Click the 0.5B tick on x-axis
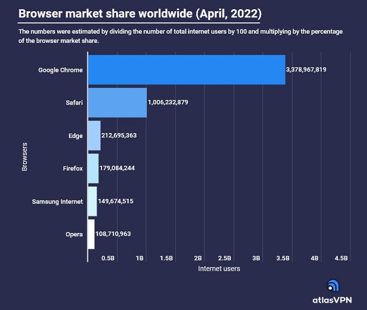The height and width of the screenshot is (310, 367). pyautogui.click(x=108, y=259)
